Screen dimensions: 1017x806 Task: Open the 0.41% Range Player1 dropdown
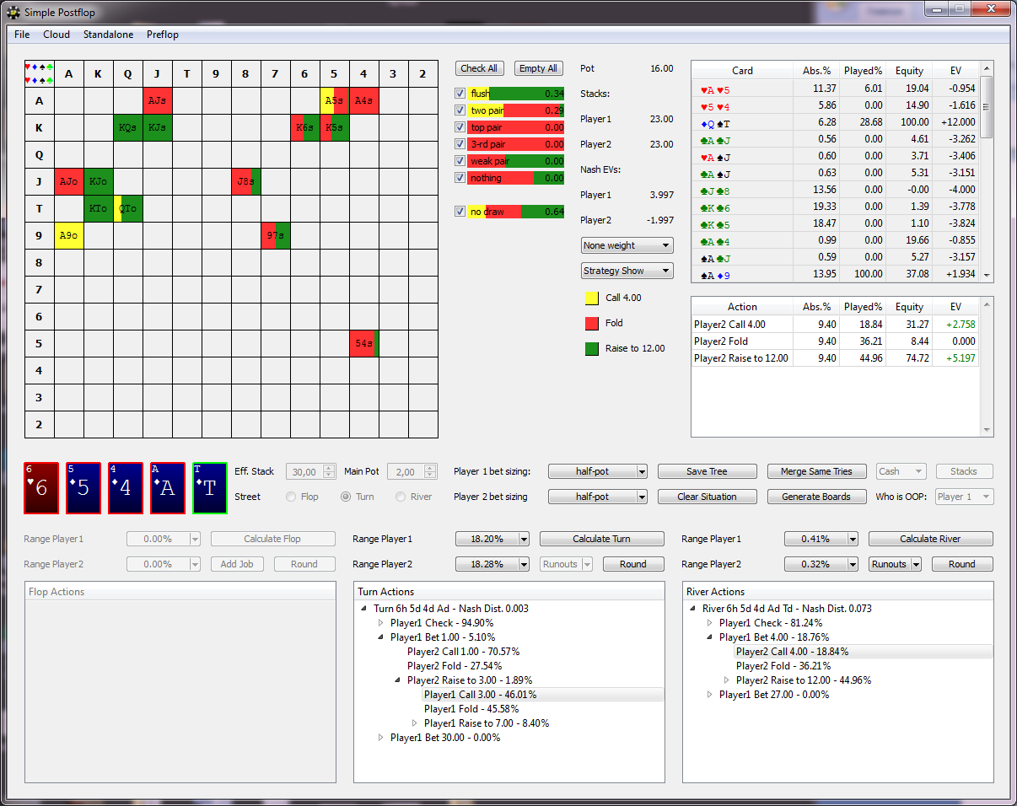(x=821, y=539)
